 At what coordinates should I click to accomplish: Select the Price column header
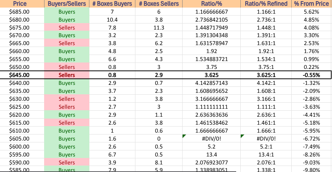(22, 3)
